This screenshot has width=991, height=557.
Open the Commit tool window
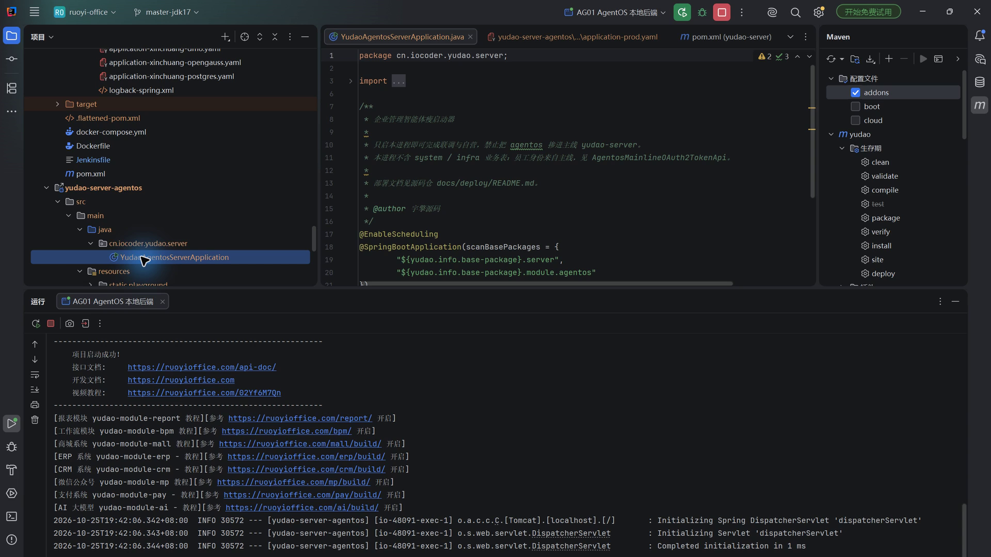pyautogui.click(x=11, y=59)
